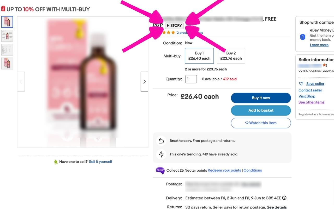Open the Learn more link

319,45
